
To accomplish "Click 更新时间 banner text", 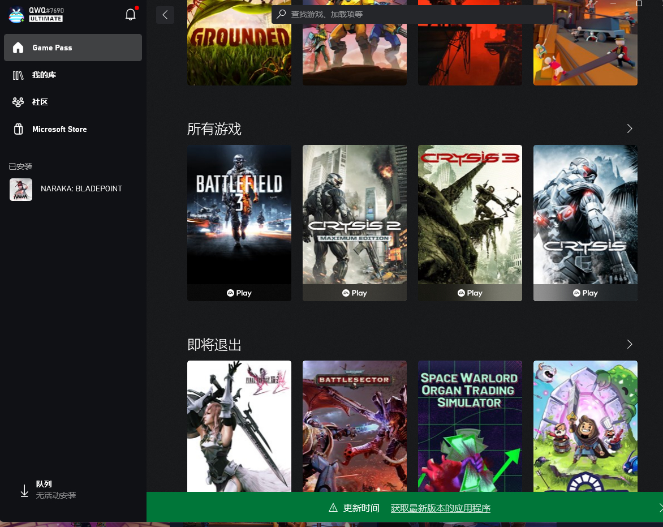I will (x=361, y=508).
